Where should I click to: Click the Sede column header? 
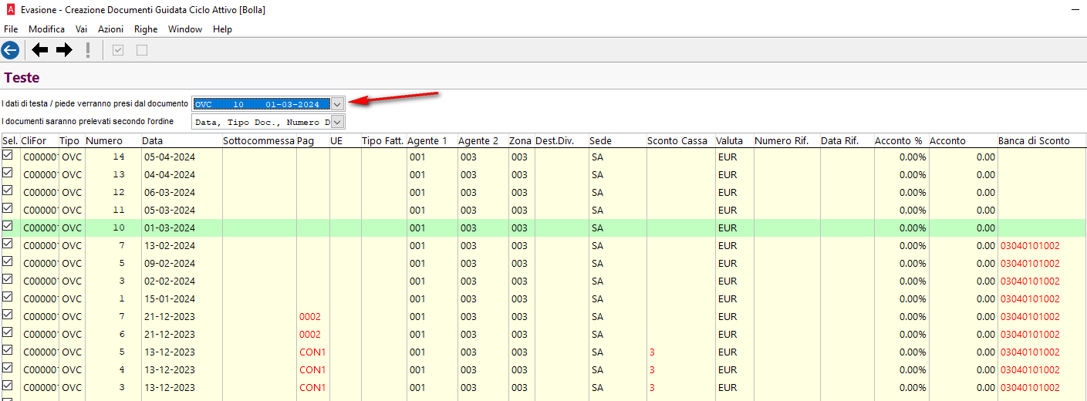coord(616,141)
